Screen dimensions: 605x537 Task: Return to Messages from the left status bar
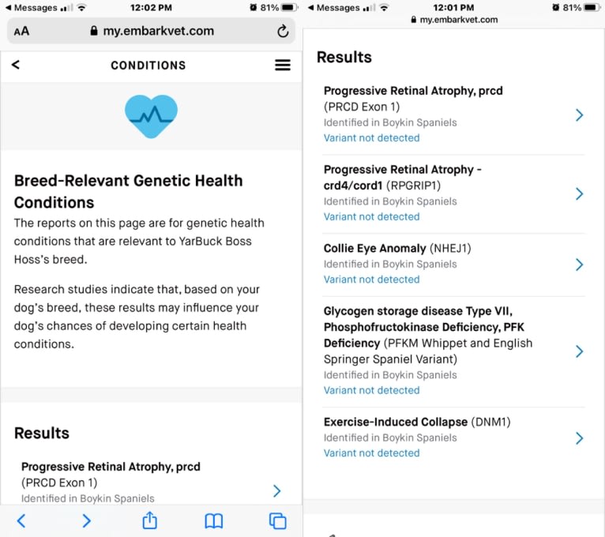point(32,8)
